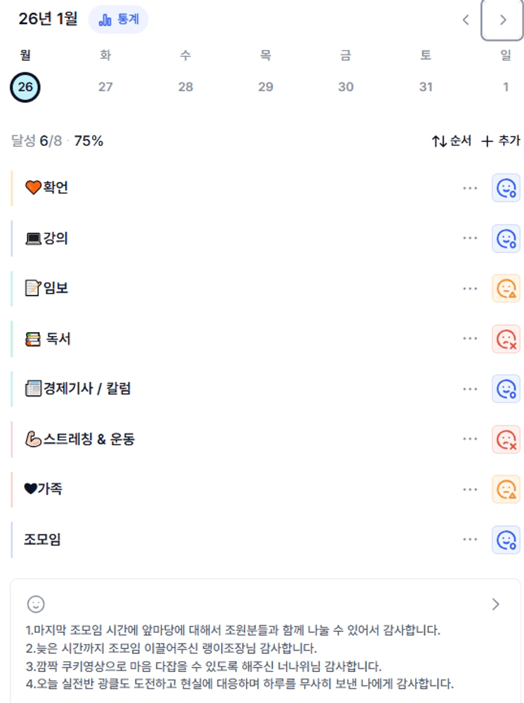Open the more options for 경제기사 / 칼럼
This screenshot has width=524, height=703.
pyautogui.click(x=470, y=389)
